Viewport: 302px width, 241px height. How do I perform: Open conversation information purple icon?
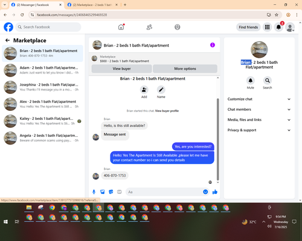point(213,45)
